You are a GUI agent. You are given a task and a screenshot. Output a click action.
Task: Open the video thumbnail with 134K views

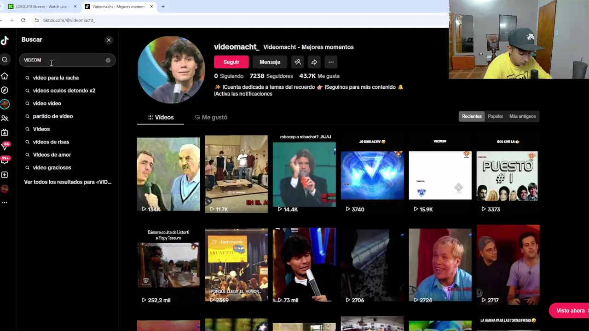point(168,174)
